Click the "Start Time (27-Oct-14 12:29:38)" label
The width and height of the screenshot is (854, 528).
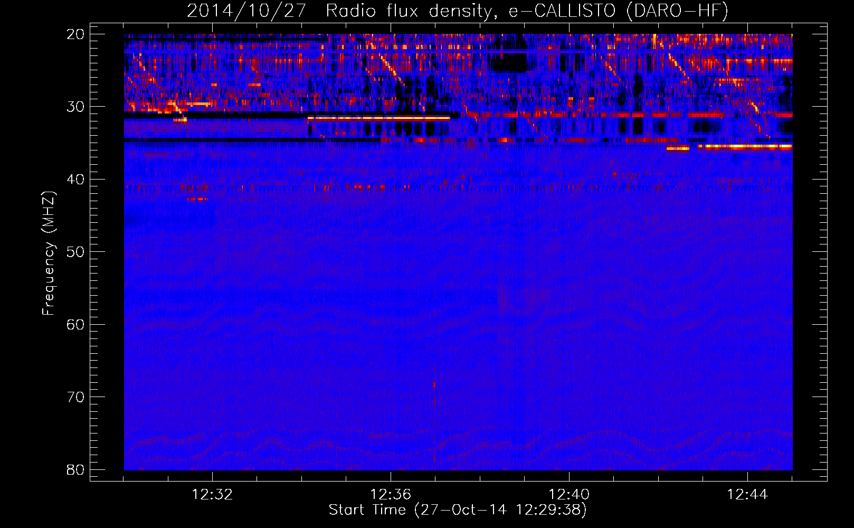tap(458, 510)
